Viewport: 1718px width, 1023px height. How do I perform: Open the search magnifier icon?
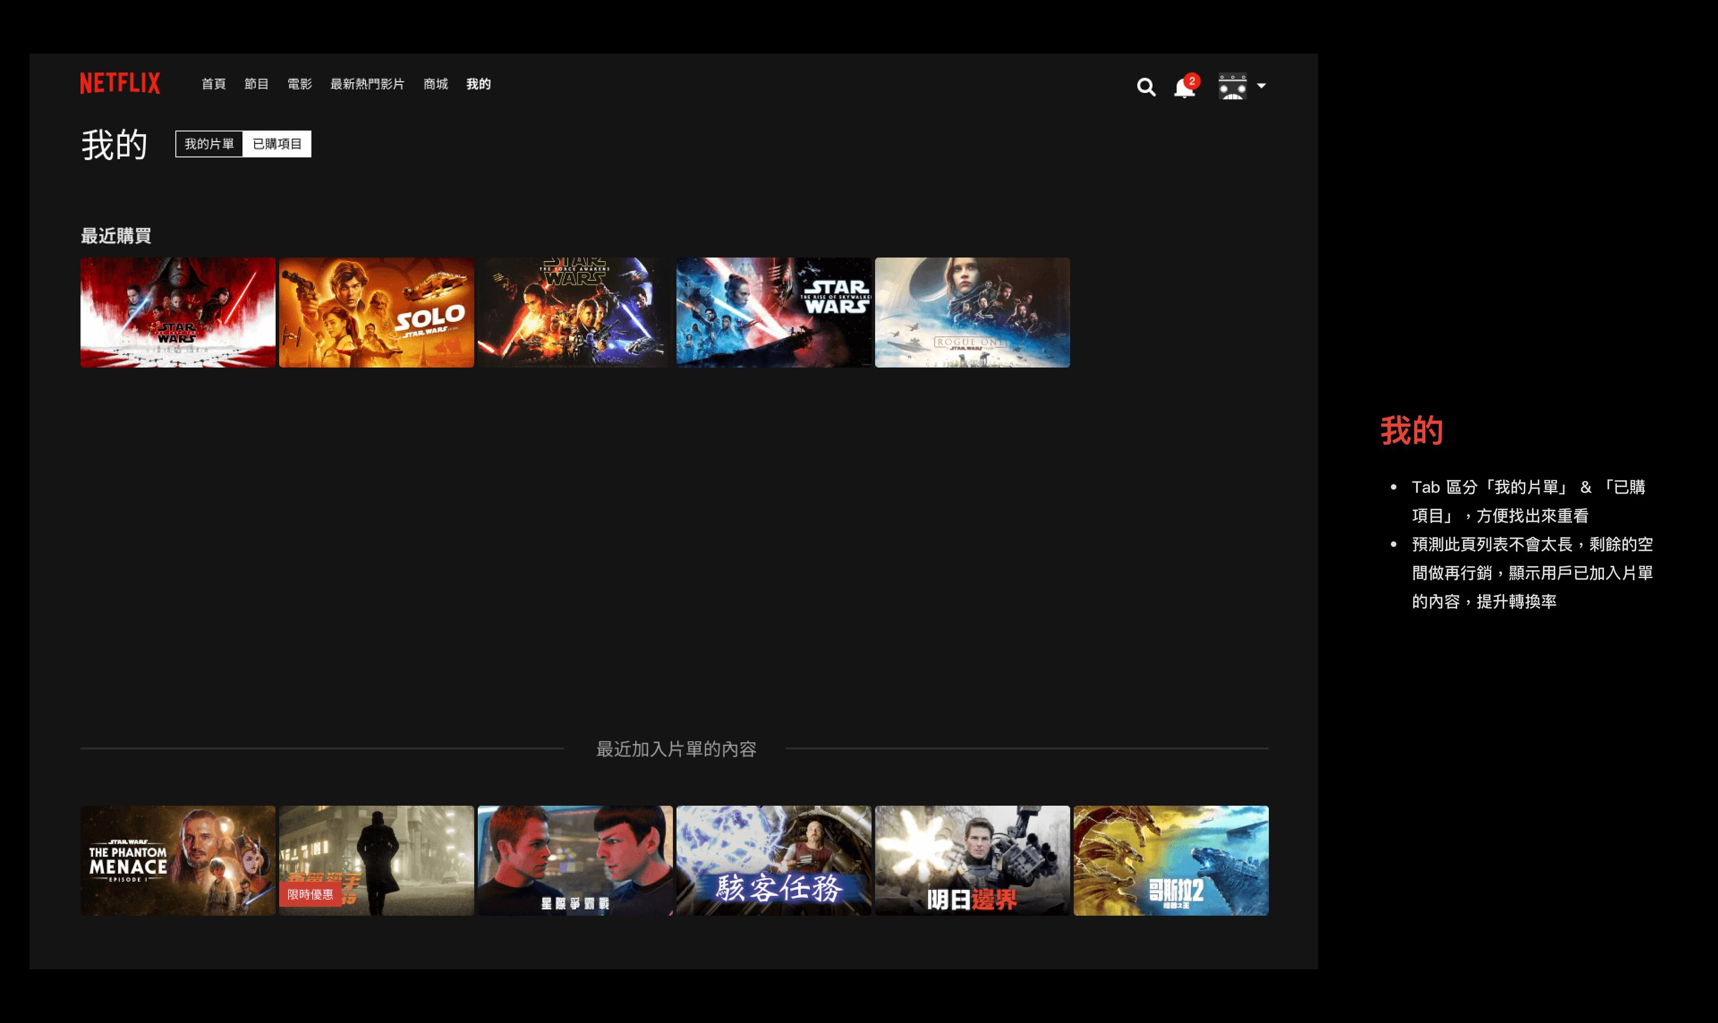[1146, 87]
